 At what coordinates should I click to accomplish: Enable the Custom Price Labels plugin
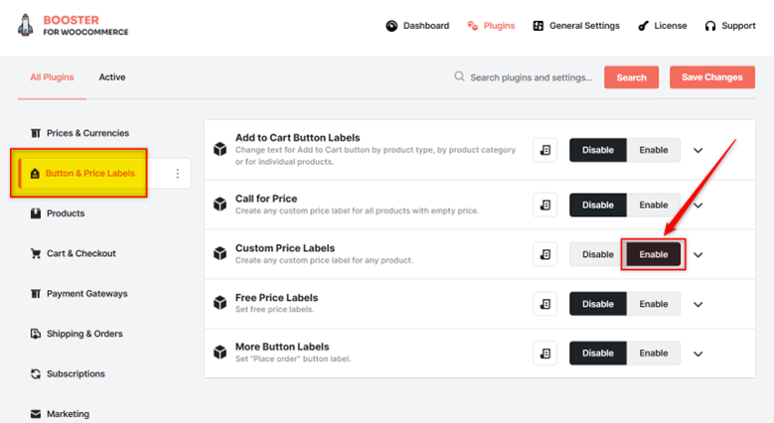pos(654,254)
